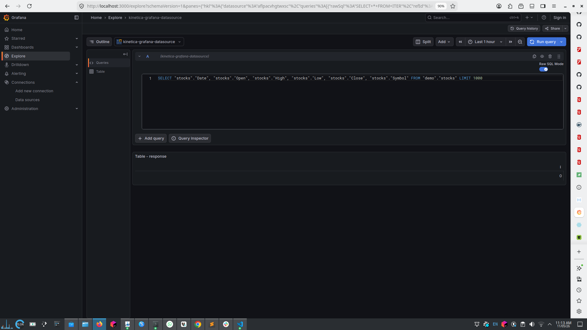Click Sign in link
The height and width of the screenshot is (330, 587).
tap(559, 18)
